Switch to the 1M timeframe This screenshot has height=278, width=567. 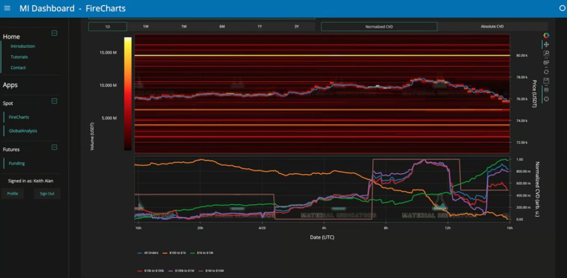click(184, 26)
